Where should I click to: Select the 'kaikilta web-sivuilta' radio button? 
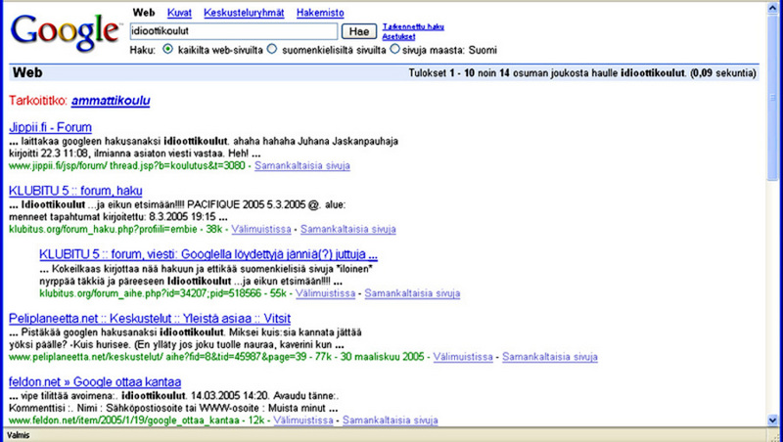(x=167, y=49)
